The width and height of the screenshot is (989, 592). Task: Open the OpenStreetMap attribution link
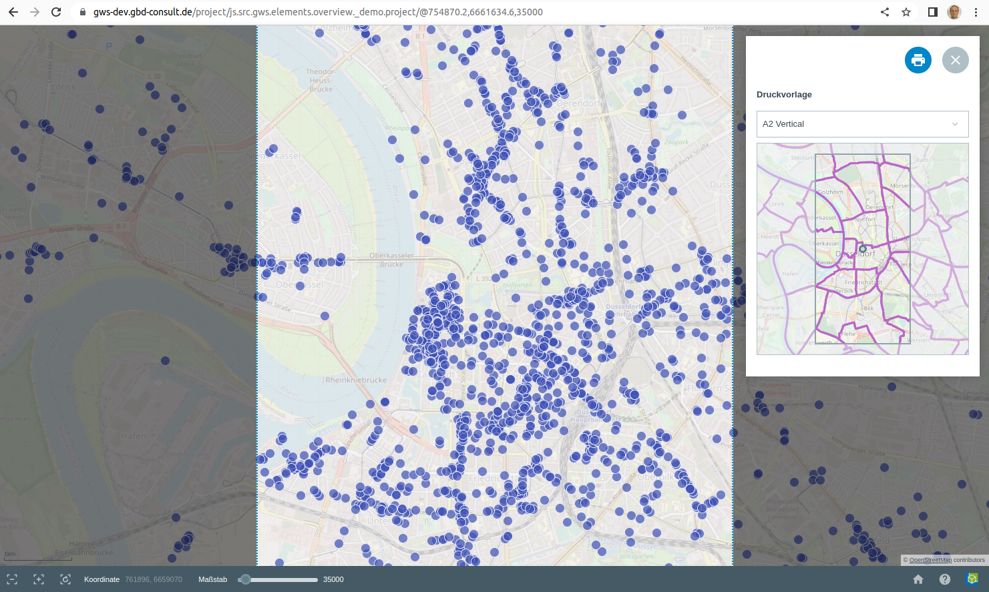930,560
